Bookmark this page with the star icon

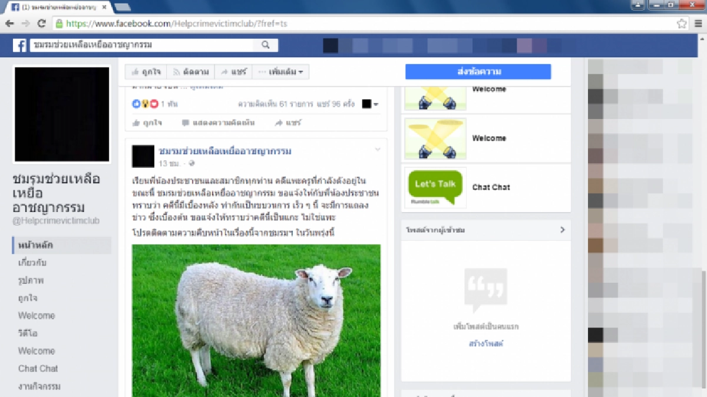point(682,24)
